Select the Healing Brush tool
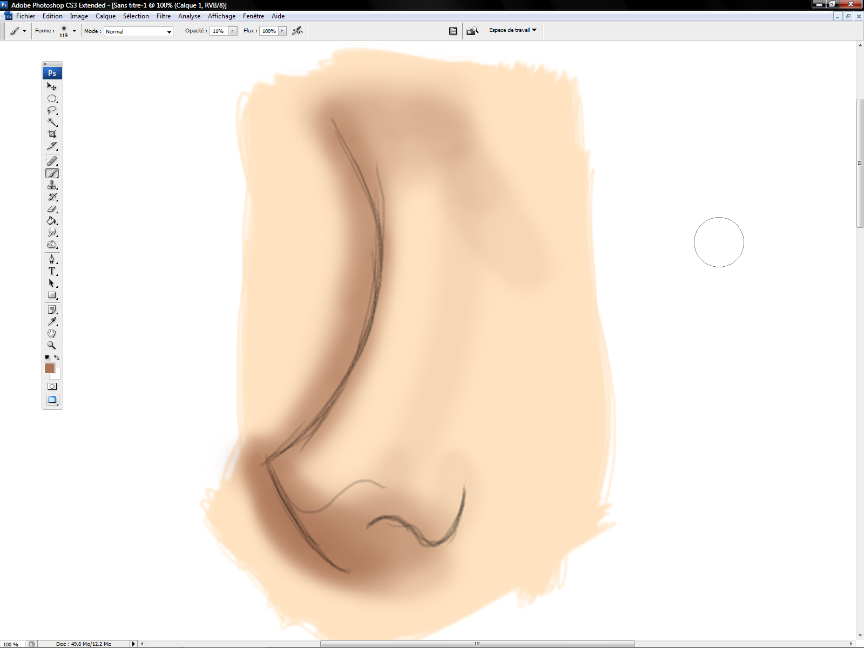 pyautogui.click(x=52, y=161)
